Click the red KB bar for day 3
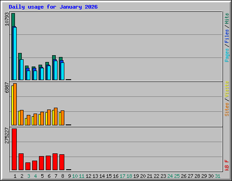 (x=28, y=166)
